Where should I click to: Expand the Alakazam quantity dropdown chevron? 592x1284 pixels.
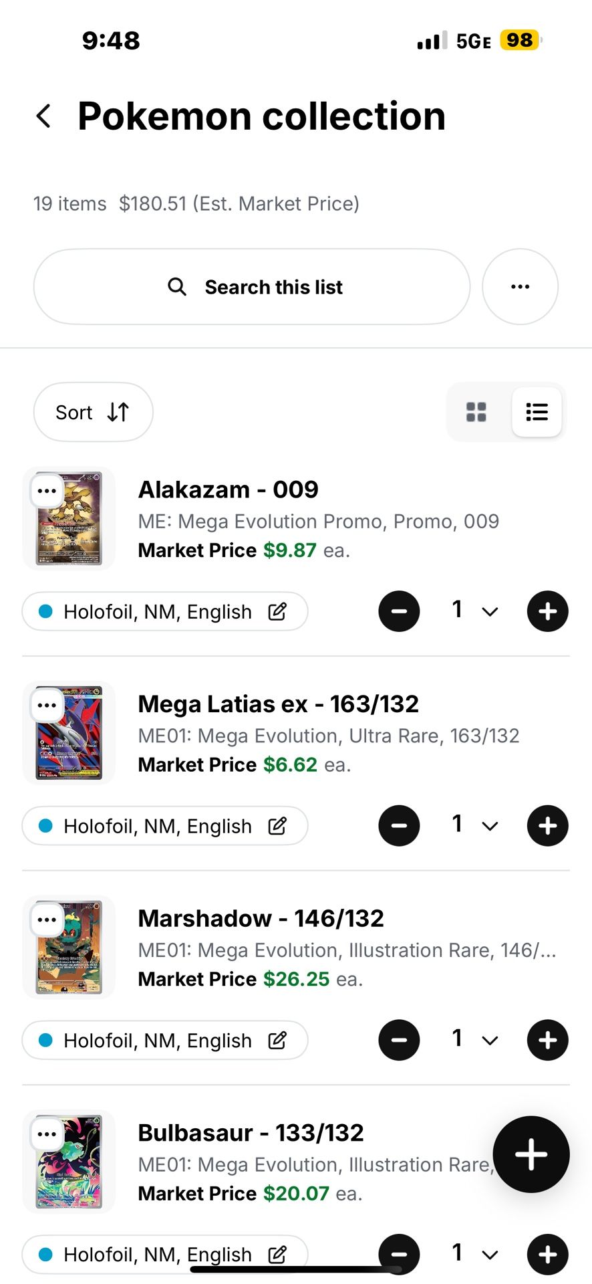tap(490, 612)
